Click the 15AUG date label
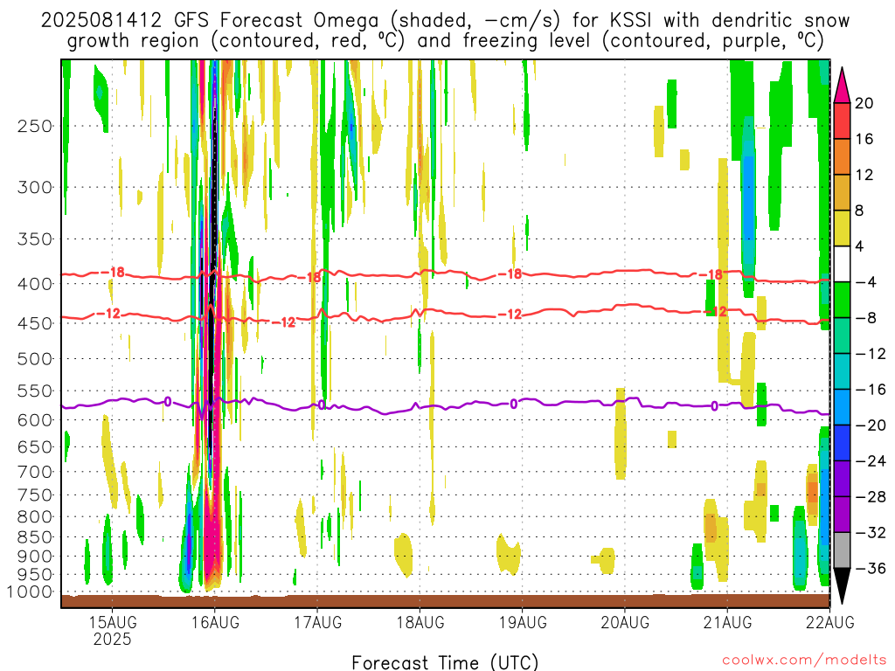 pyautogui.click(x=113, y=622)
